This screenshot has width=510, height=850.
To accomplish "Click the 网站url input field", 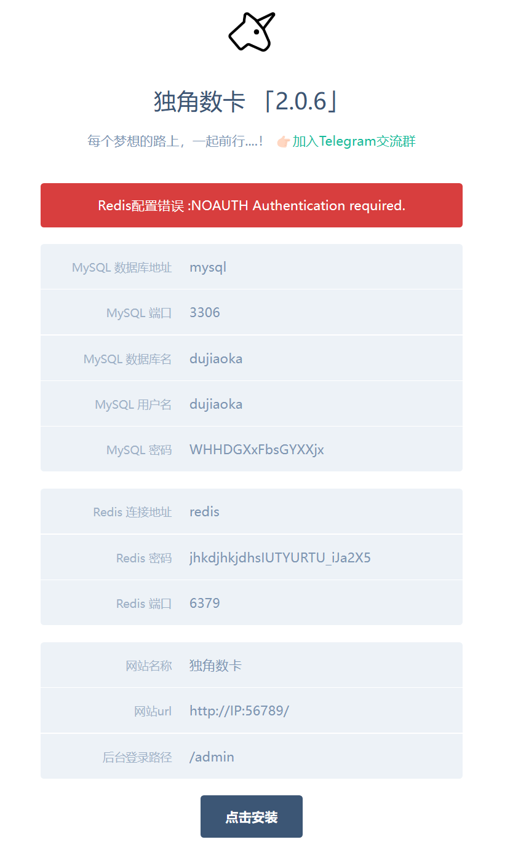I will (x=320, y=711).
